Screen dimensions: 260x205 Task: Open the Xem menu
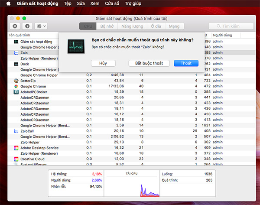94,3
